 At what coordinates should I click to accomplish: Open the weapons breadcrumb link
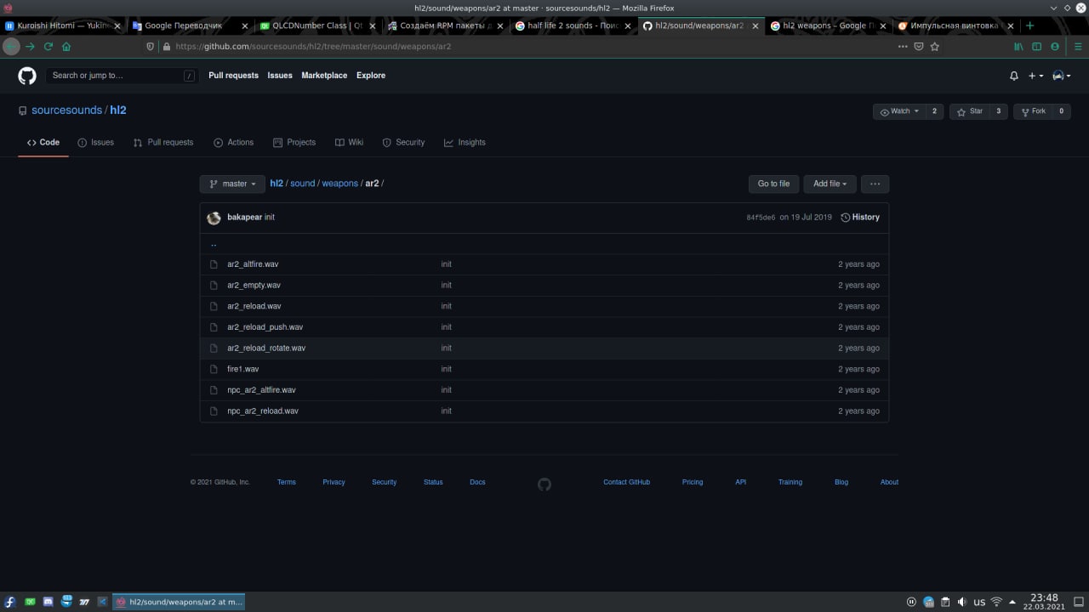339,184
